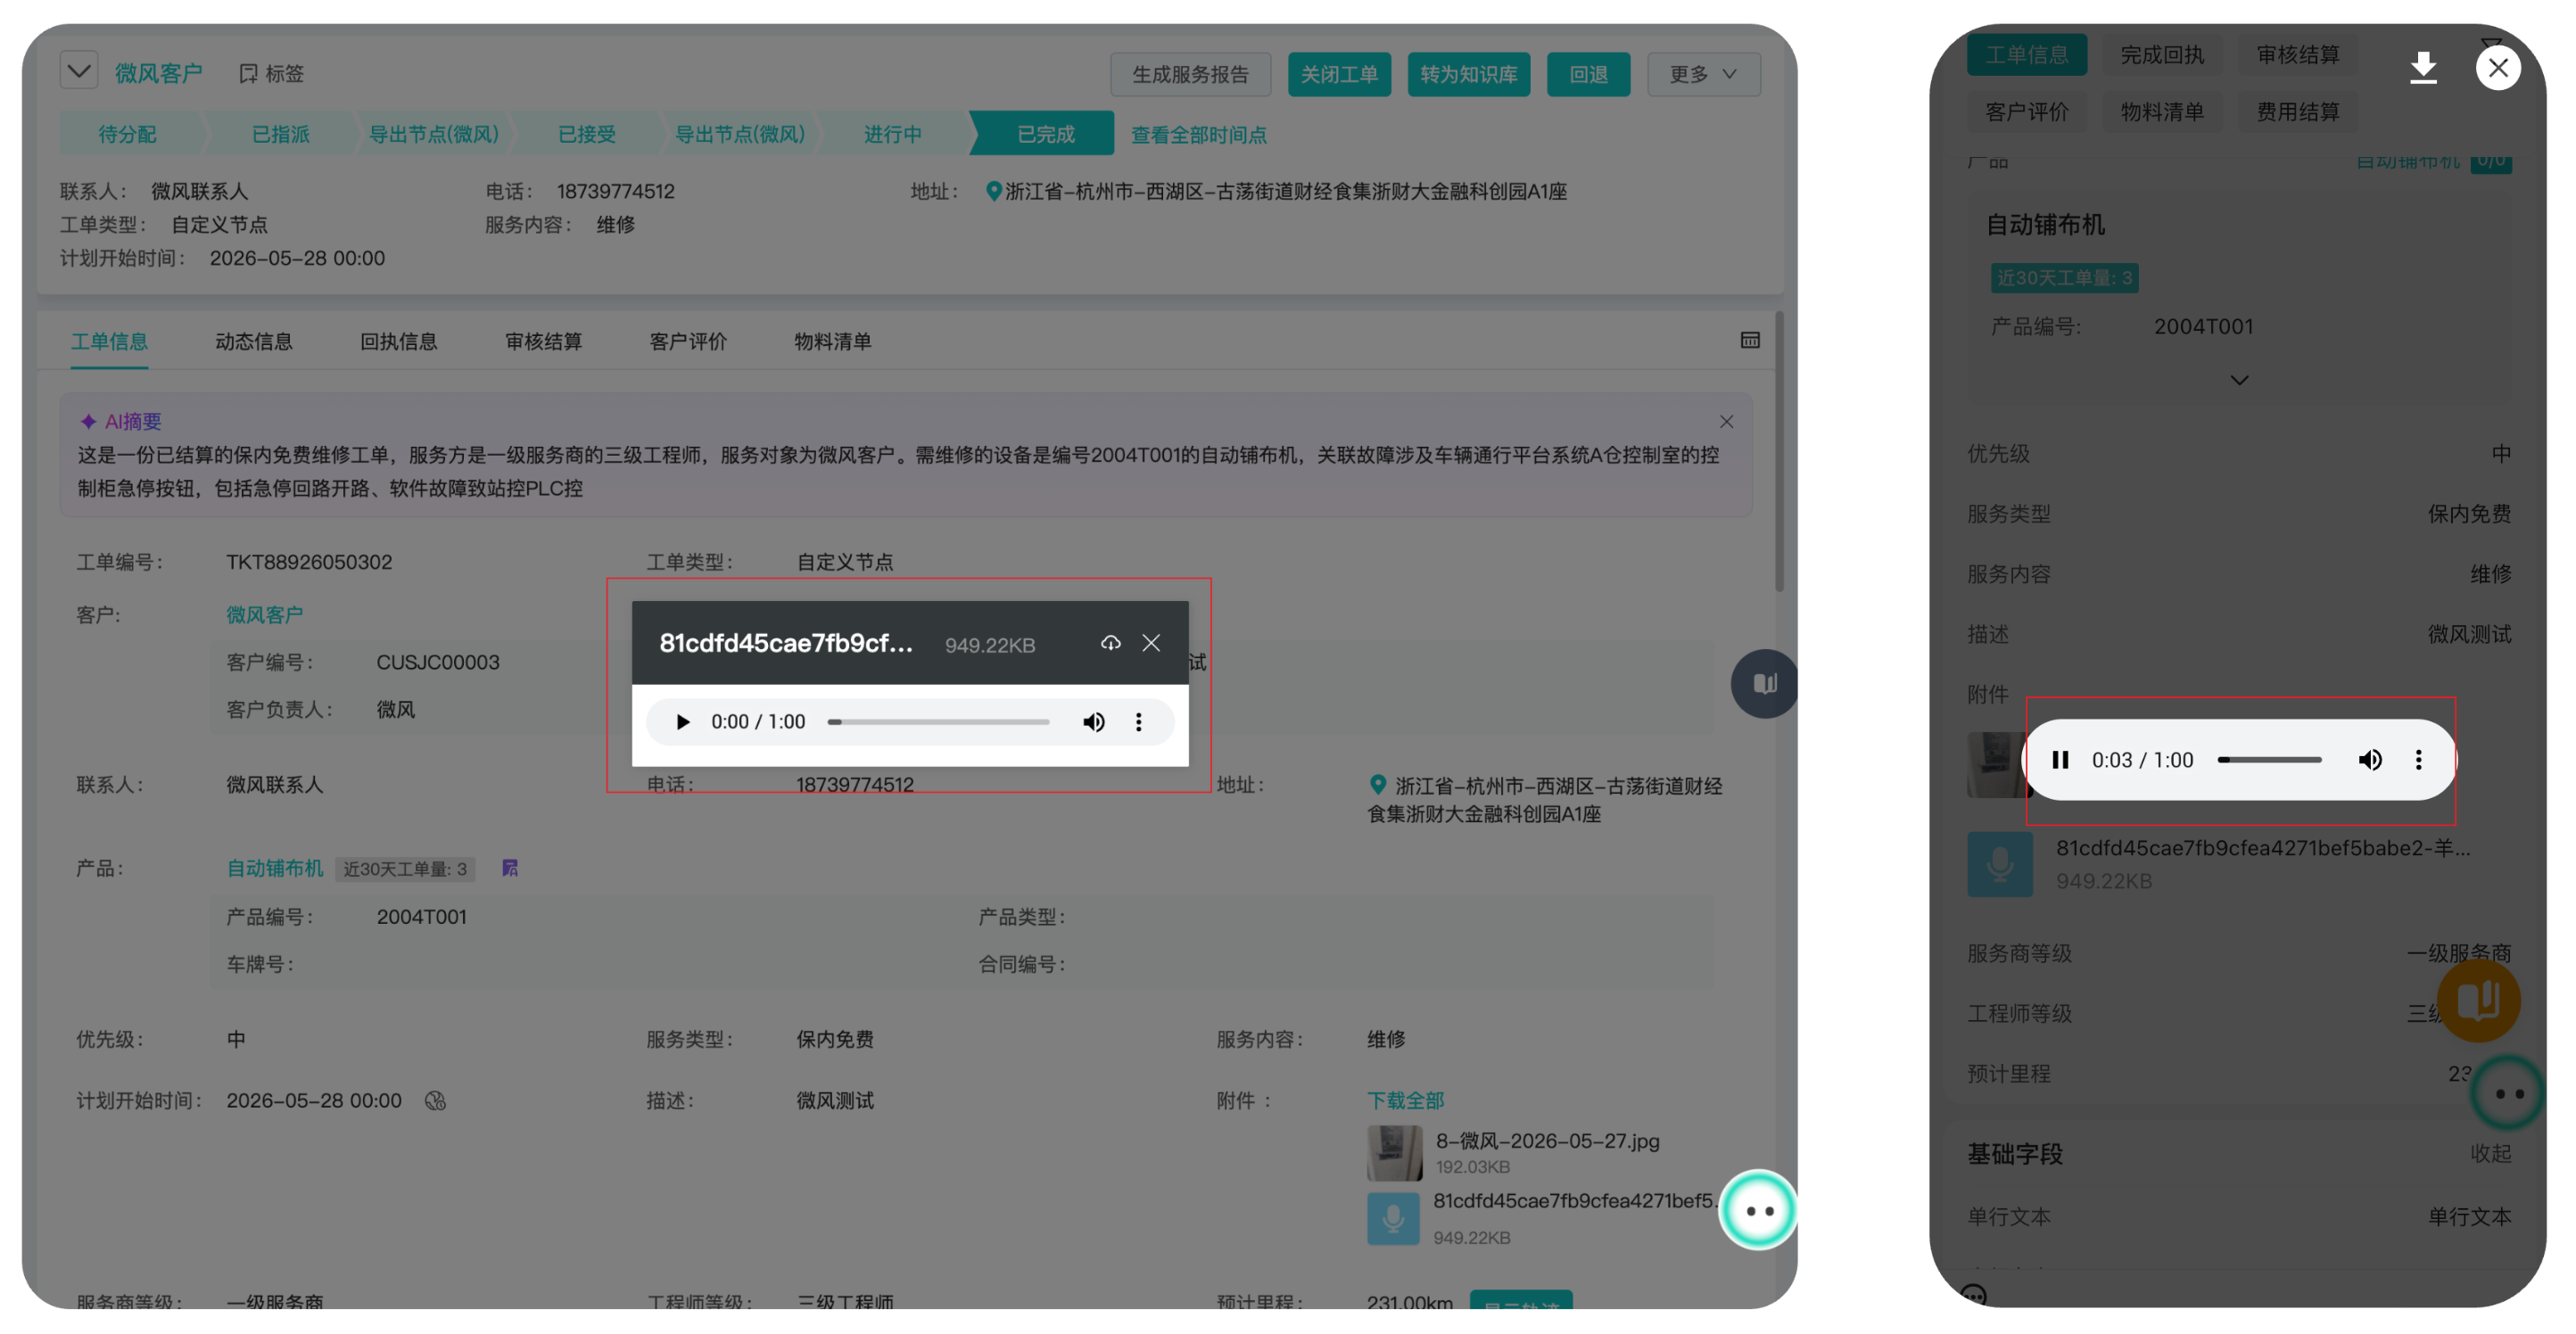Close the 81cdfd45cae7fb9cf audio popup
Viewport: 2576px width, 1334px height.
click(x=1151, y=643)
